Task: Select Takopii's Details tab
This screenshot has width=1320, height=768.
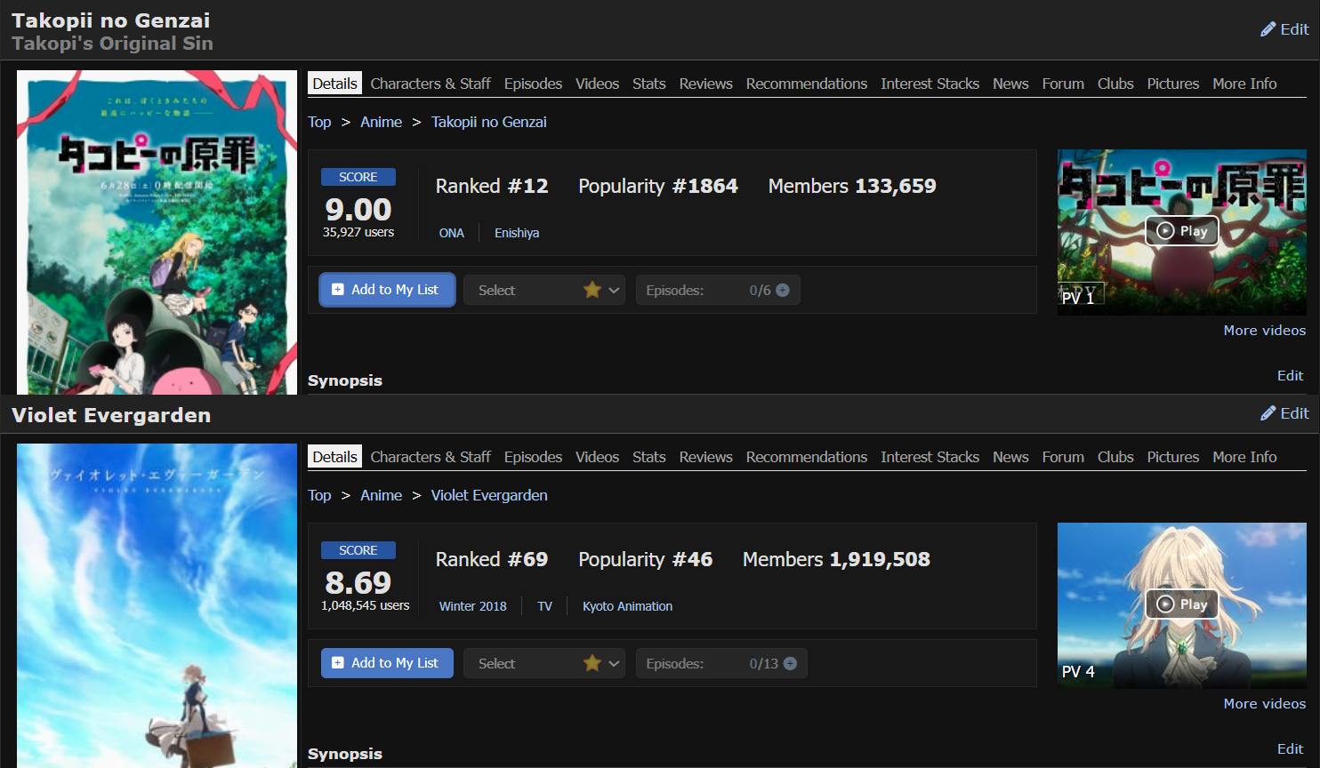Action: pyautogui.click(x=335, y=84)
